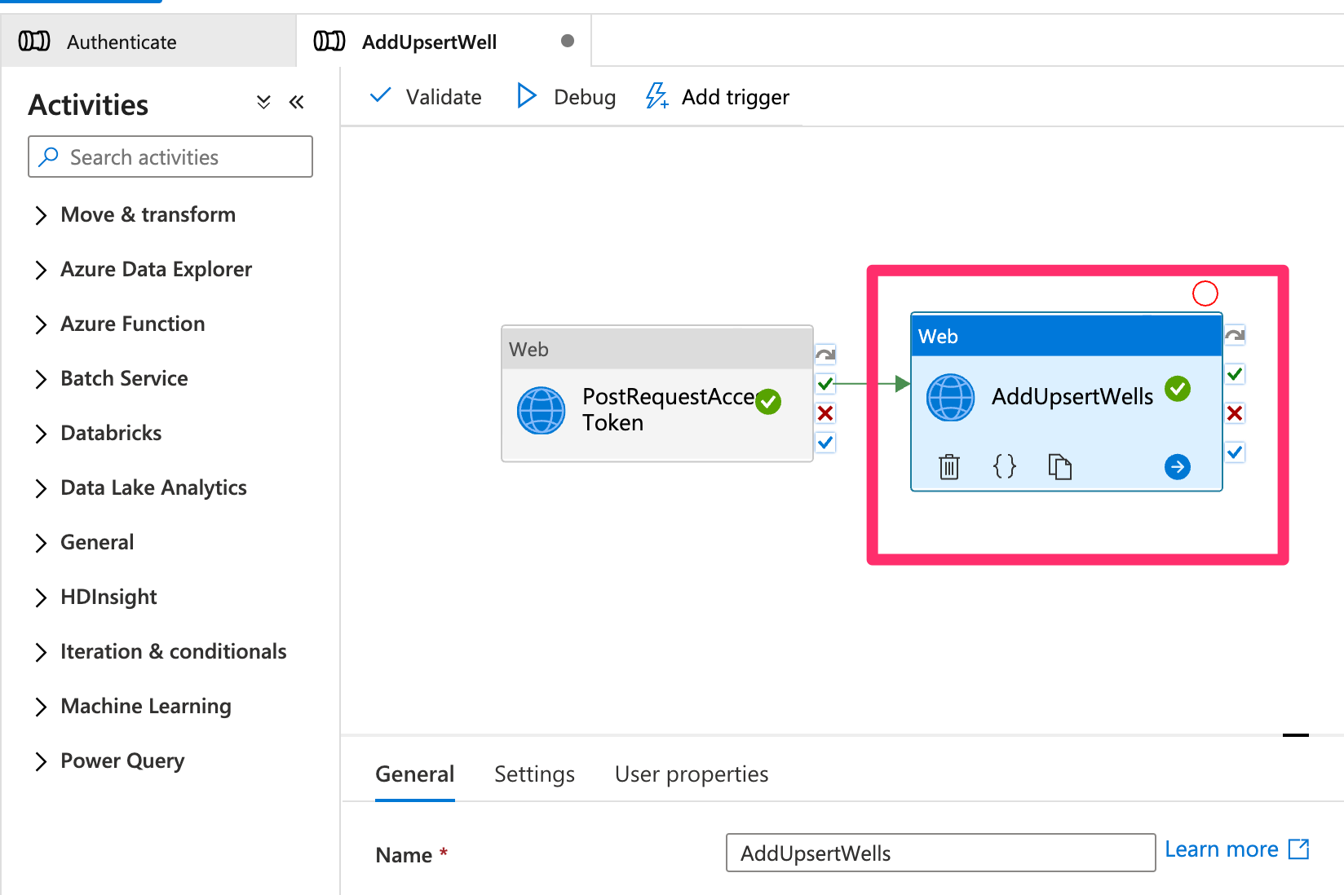Open external link icon beside Learn more

coord(1298,849)
